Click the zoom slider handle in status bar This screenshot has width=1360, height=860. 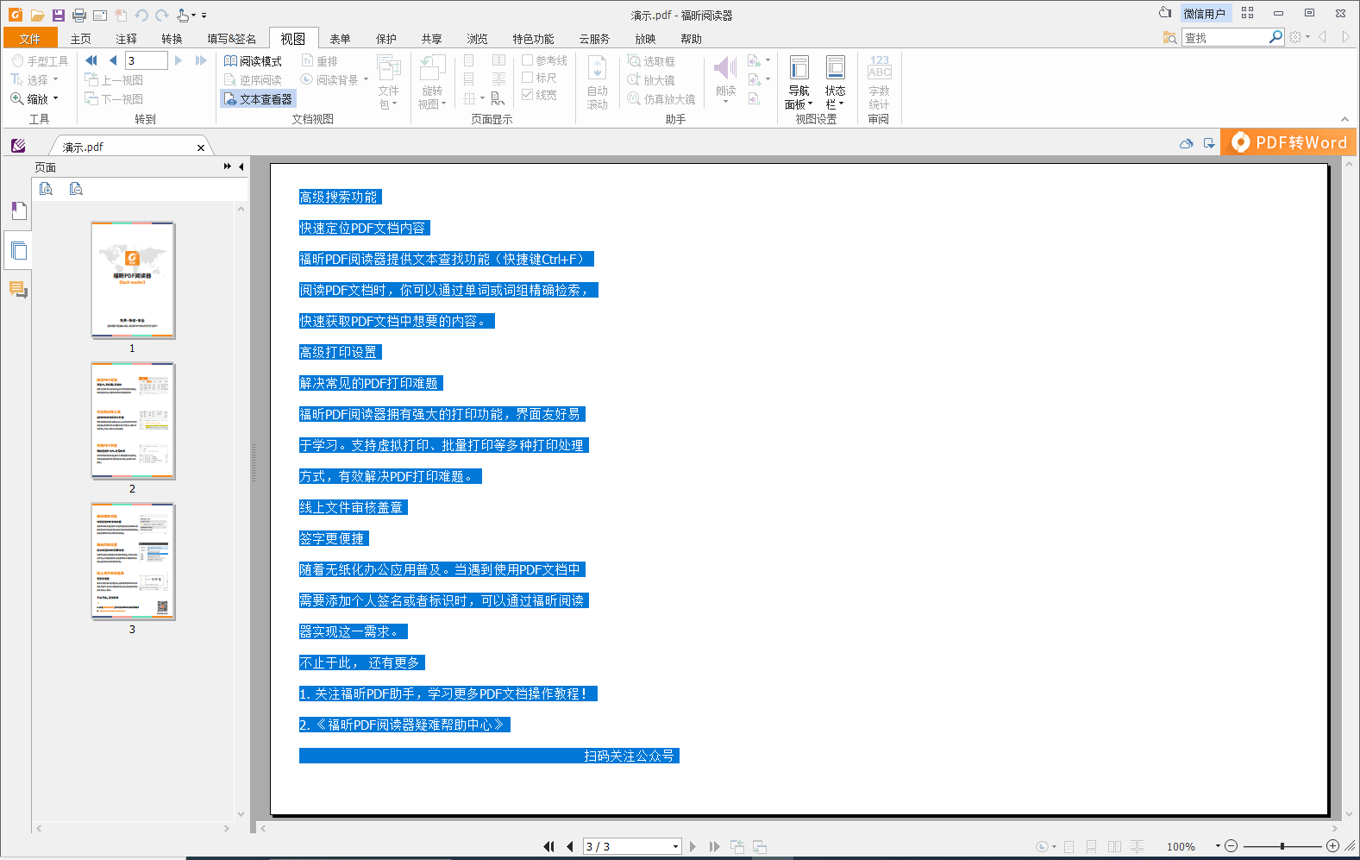click(1282, 846)
